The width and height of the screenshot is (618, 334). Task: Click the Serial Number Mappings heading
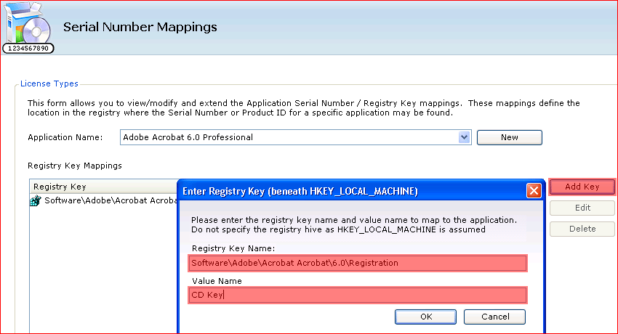tap(140, 27)
